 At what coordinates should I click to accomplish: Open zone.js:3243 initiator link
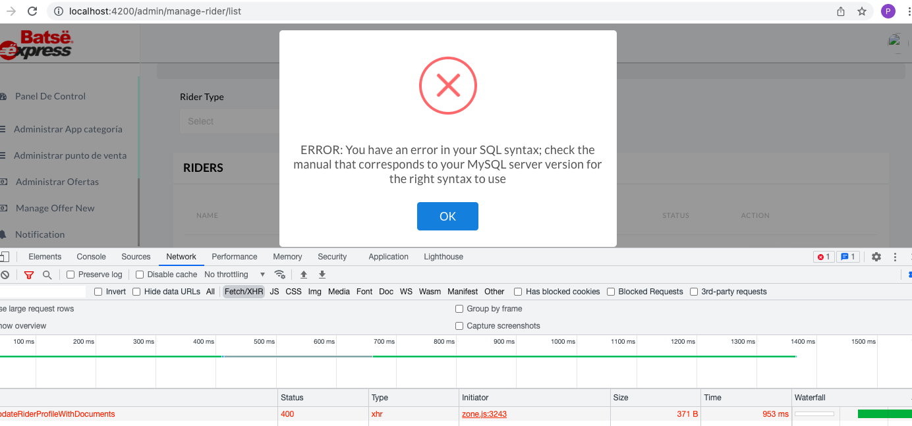click(484, 414)
